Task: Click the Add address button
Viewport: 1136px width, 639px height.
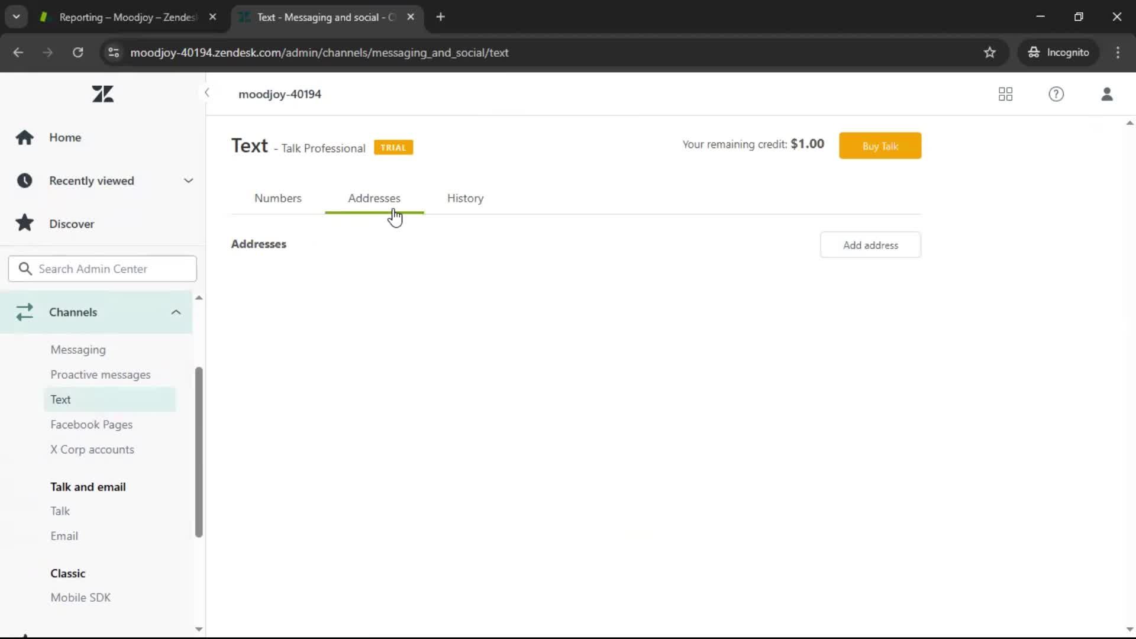Action: [x=870, y=245]
